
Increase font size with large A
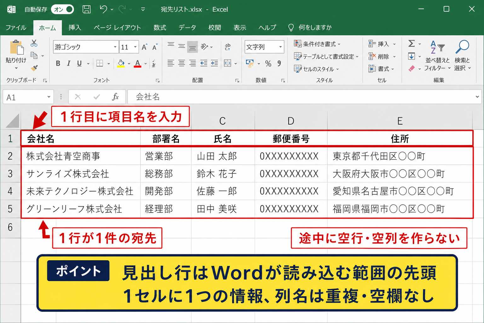[144, 47]
